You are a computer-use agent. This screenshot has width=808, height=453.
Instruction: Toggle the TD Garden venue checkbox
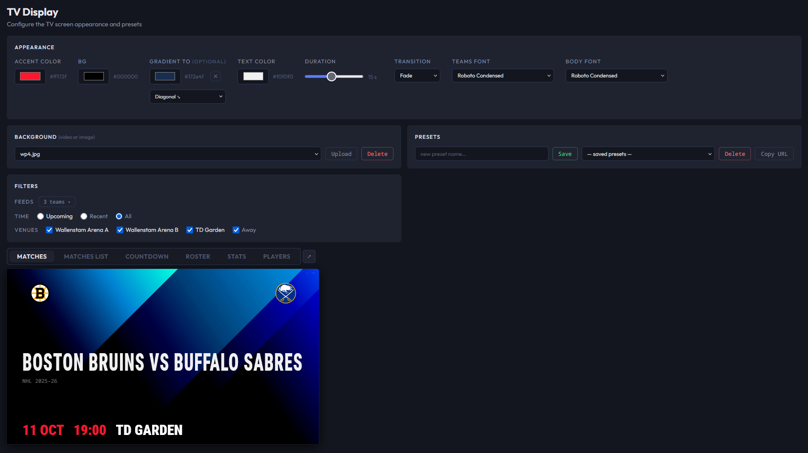click(190, 230)
